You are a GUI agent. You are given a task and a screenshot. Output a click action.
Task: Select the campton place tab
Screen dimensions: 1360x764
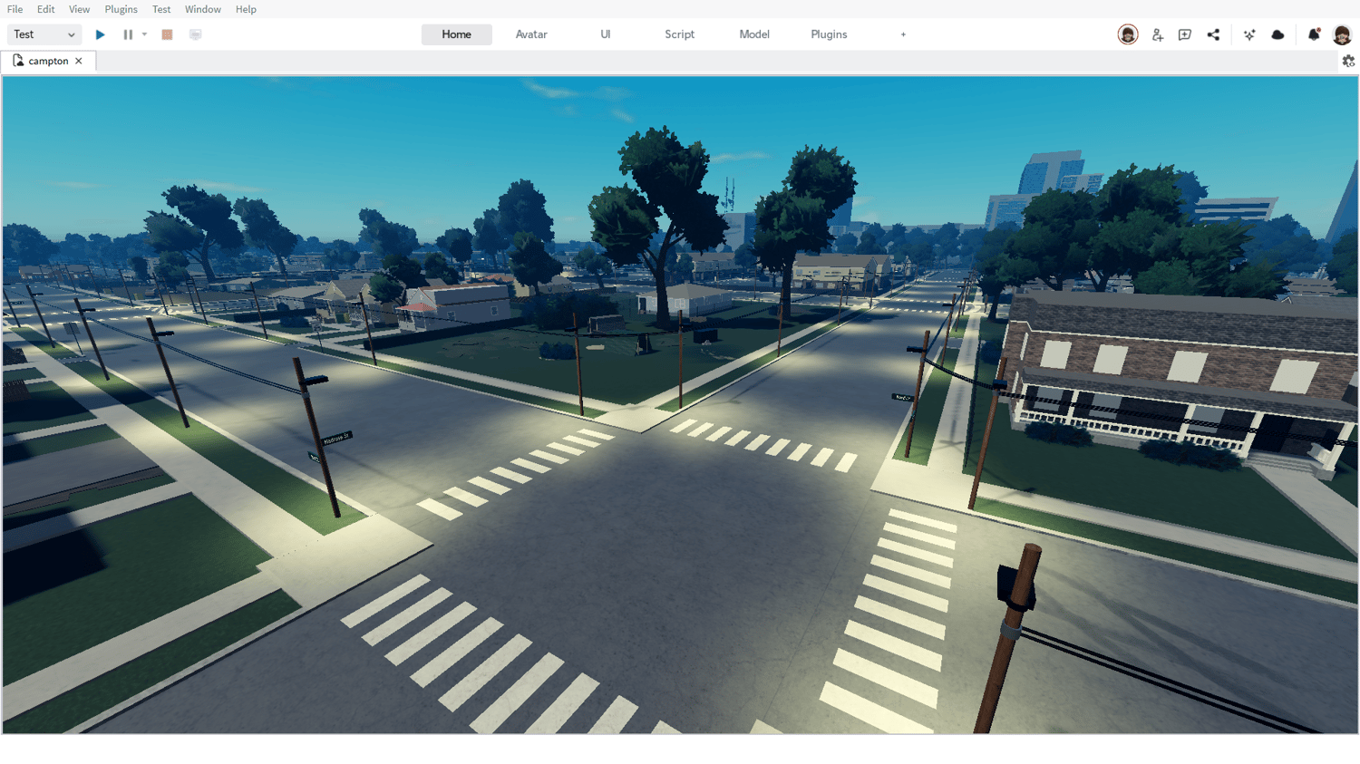(48, 60)
